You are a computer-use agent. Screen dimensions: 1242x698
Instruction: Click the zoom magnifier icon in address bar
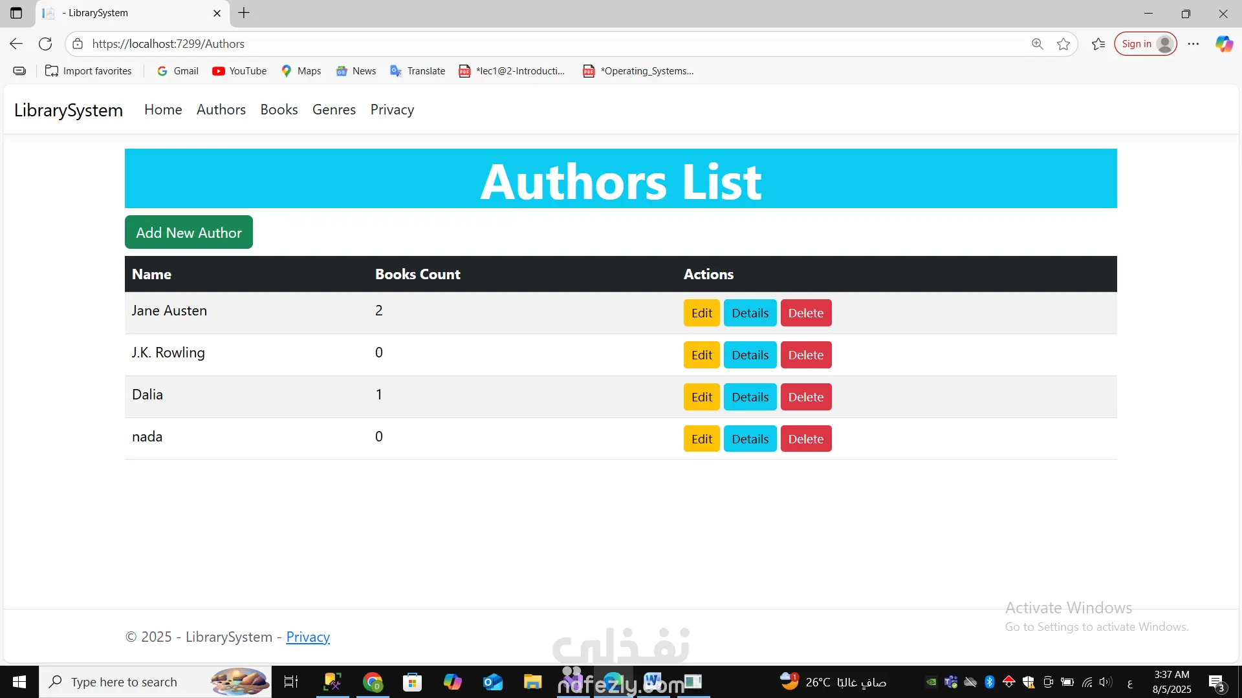(1038, 44)
